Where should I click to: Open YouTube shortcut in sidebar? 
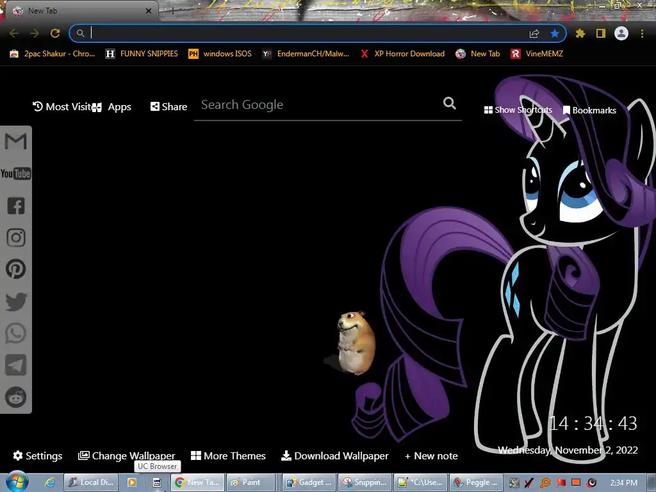[15, 173]
